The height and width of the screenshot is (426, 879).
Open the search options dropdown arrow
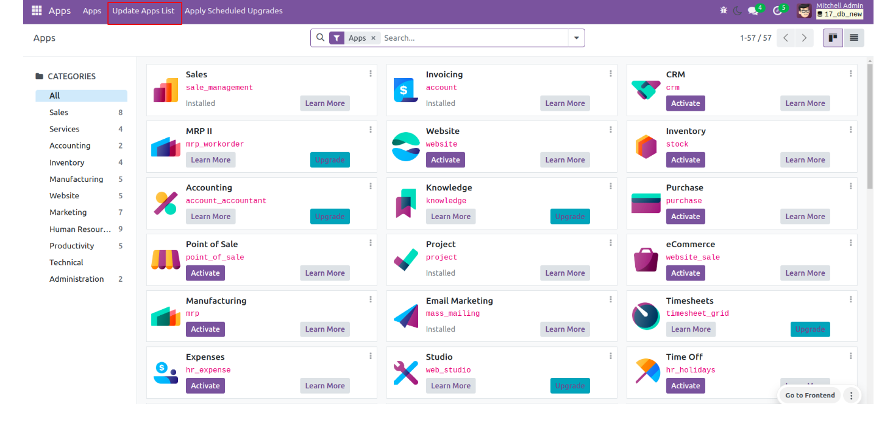(576, 38)
